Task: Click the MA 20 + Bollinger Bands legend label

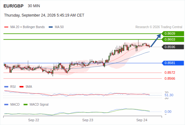Action: click(x=28, y=27)
